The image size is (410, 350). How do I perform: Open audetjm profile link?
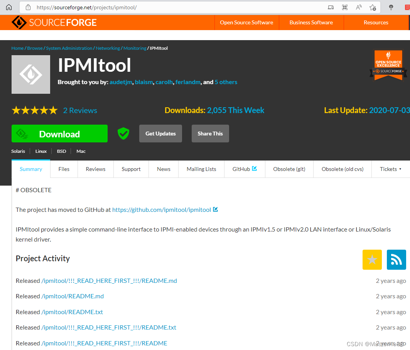pos(121,82)
